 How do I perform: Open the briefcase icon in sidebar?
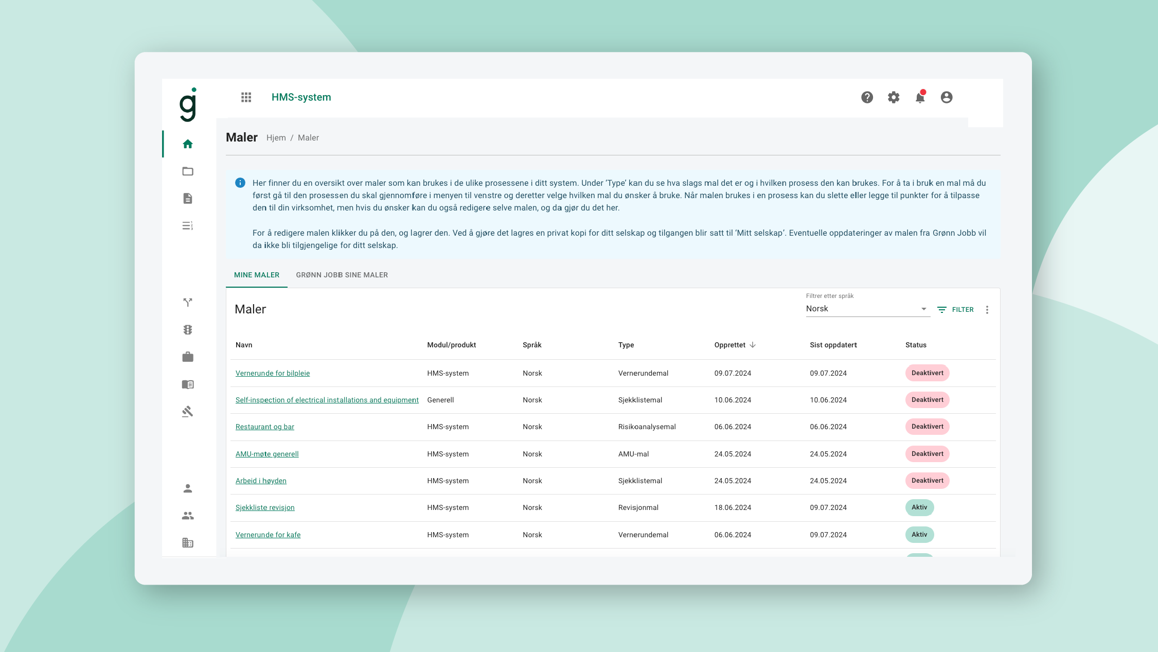click(x=188, y=357)
